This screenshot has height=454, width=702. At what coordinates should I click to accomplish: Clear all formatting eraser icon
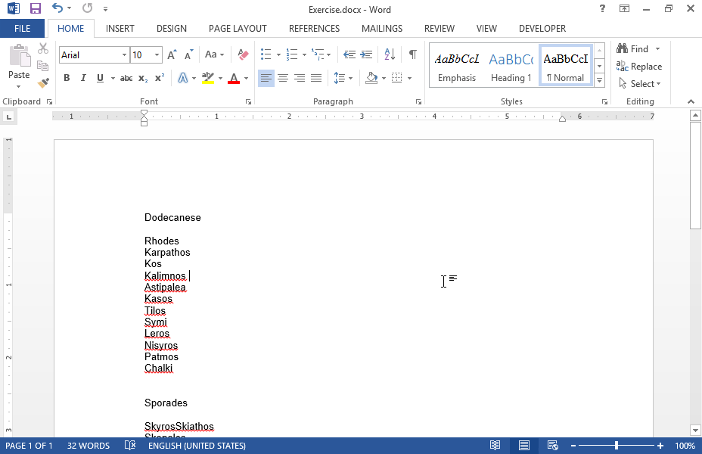click(x=243, y=54)
